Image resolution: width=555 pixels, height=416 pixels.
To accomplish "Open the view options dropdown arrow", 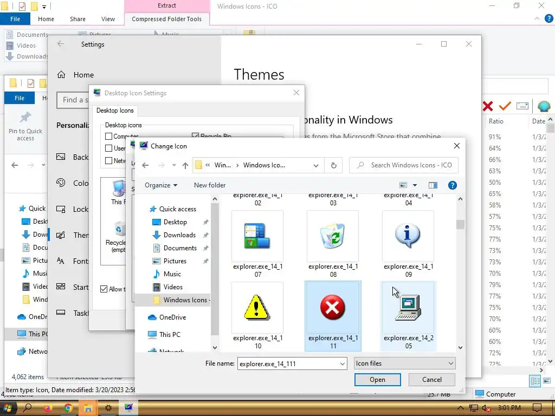I will click(415, 185).
